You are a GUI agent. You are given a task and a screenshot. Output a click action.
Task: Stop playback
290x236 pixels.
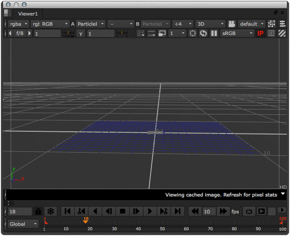123,212
